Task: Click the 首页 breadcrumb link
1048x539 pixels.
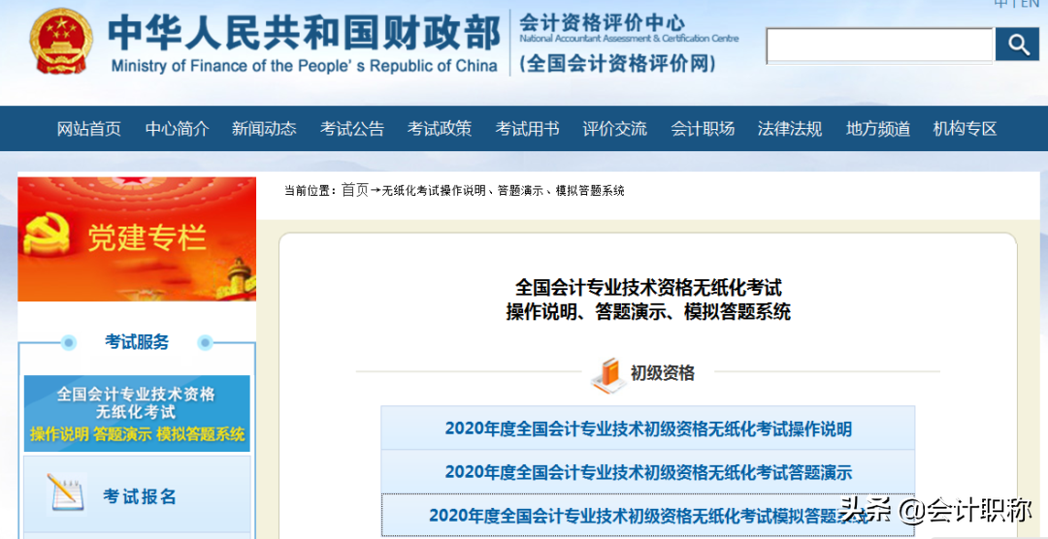Action: [355, 190]
